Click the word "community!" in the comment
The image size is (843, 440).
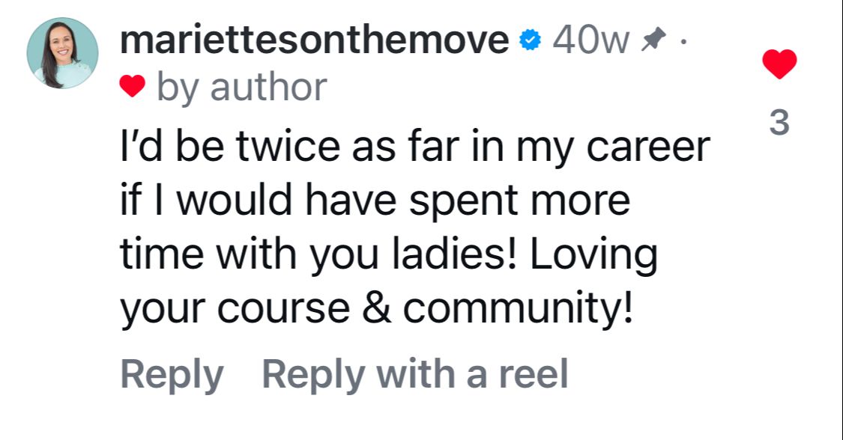[x=519, y=308]
